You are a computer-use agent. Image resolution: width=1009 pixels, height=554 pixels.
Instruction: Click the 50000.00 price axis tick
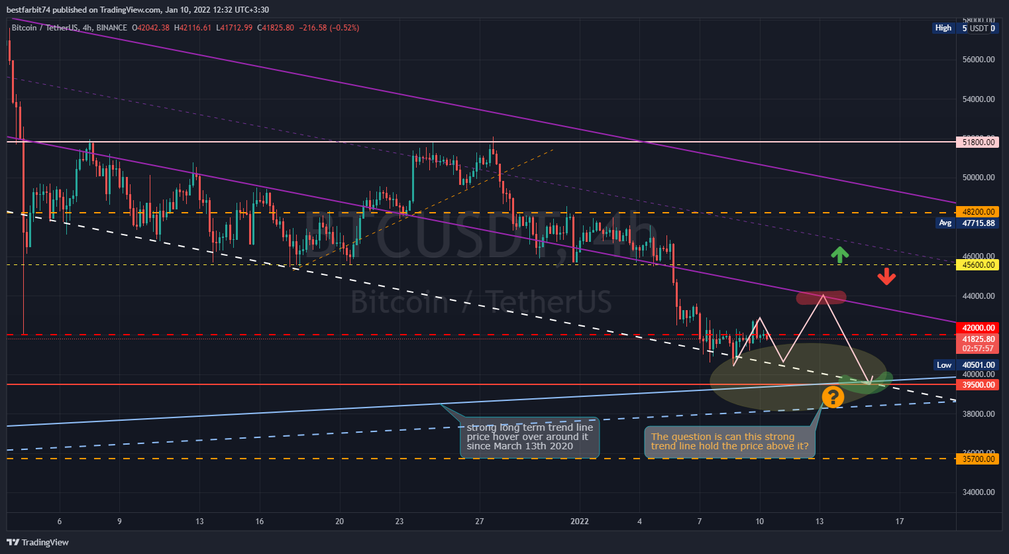click(979, 178)
